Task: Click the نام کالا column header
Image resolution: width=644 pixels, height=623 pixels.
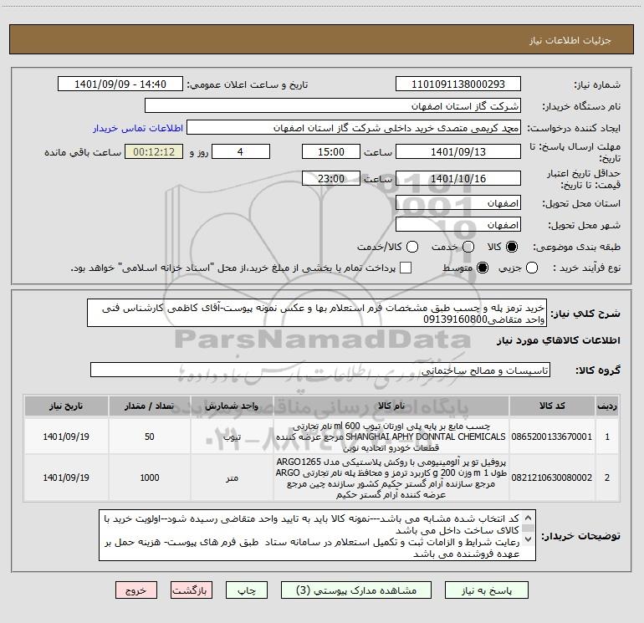Action: 391,406
